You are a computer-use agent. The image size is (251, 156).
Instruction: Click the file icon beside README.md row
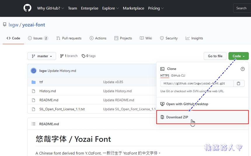[x=34, y=100]
